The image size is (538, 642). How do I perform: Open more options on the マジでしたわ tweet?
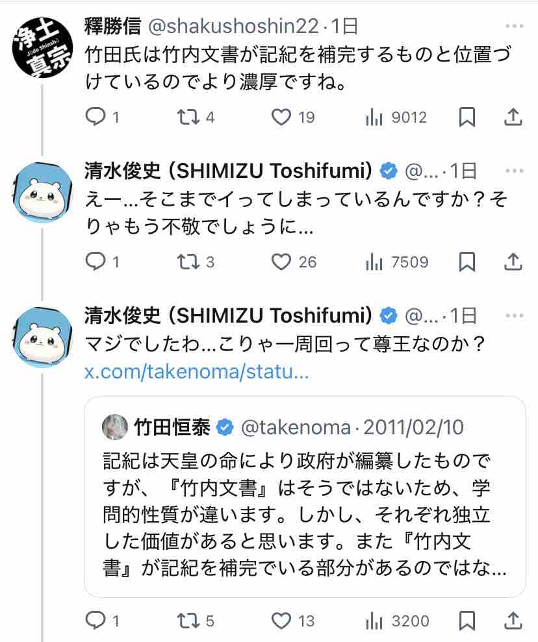click(x=513, y=315)
